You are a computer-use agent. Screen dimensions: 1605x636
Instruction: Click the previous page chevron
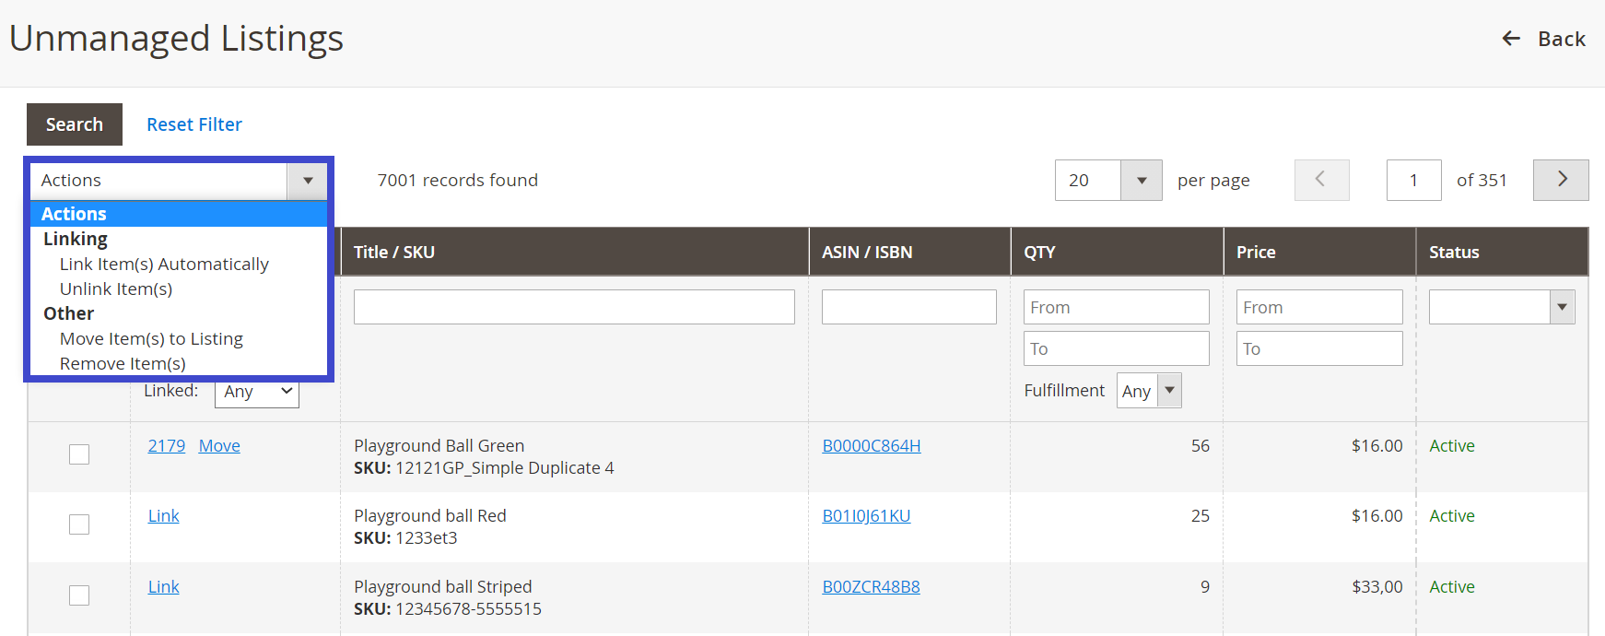1321,180
